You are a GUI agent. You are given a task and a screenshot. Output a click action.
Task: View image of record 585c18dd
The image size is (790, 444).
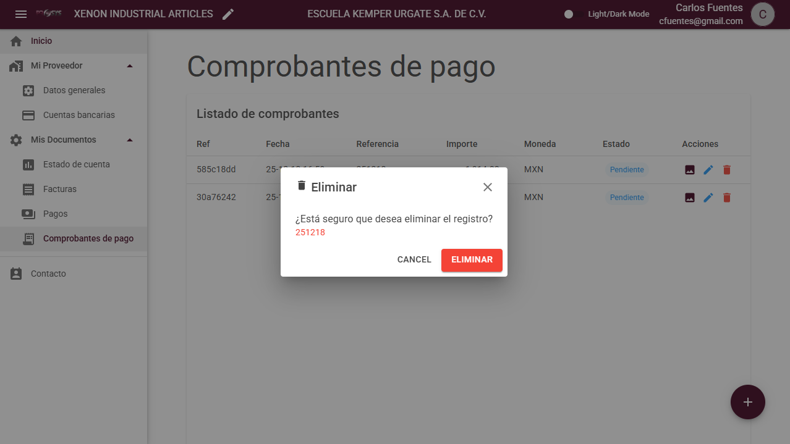(690, 170)
